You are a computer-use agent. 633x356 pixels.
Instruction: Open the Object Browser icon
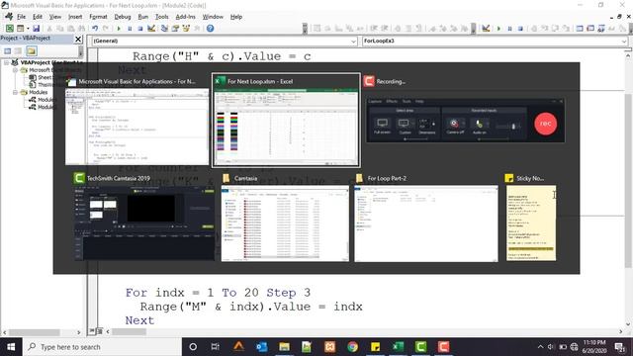tap(186, 29)
